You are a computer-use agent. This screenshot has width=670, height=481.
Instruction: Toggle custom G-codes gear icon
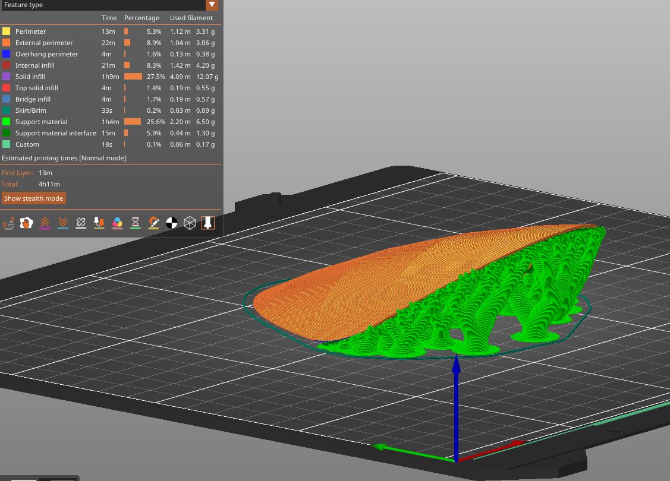click(x=153, y=223)
